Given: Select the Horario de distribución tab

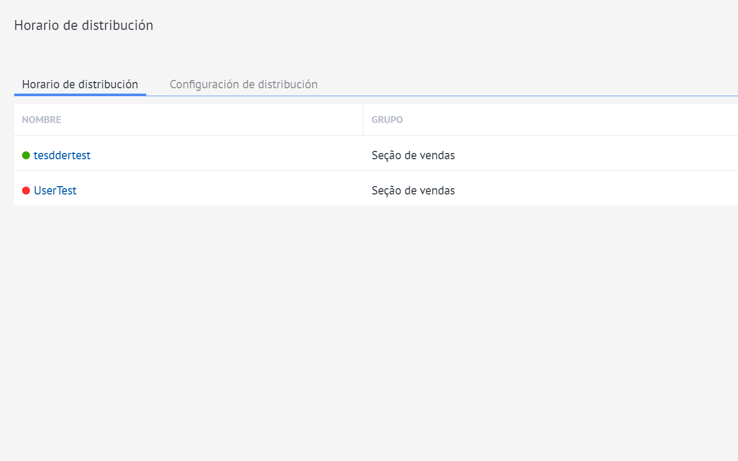Looking at the screenshot, I should (x=80, y=85).
